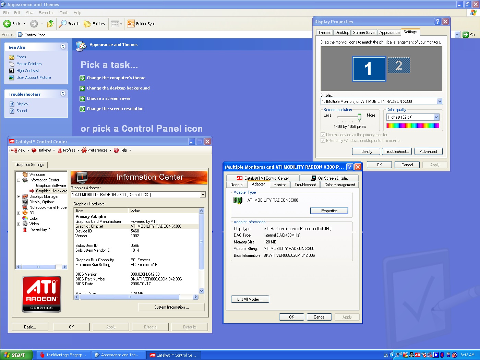Toggle 'Extend my Windows desktop onto this monitor'
Screen dimensions: 480x360
[x=323, y=141]
